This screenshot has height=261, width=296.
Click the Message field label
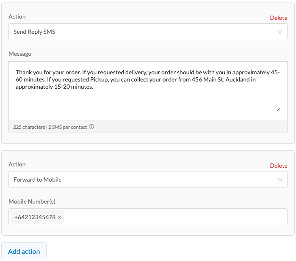(20, 54)
